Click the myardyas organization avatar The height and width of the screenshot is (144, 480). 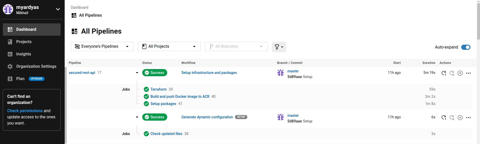(x=8, y=9)
